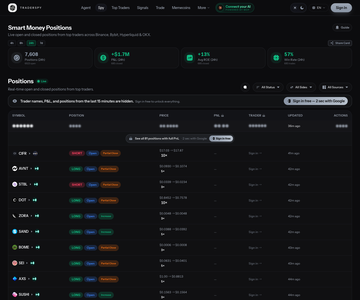Click the BOME coin icon
Screen dimensions: 360x300
point(15,247)
